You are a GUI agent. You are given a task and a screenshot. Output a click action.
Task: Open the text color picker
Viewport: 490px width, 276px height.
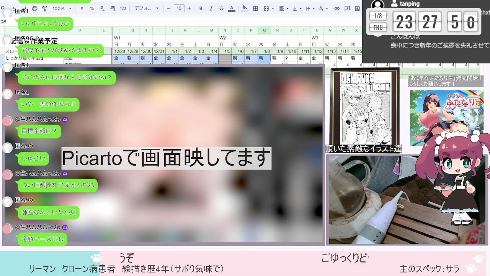point(232,8)
